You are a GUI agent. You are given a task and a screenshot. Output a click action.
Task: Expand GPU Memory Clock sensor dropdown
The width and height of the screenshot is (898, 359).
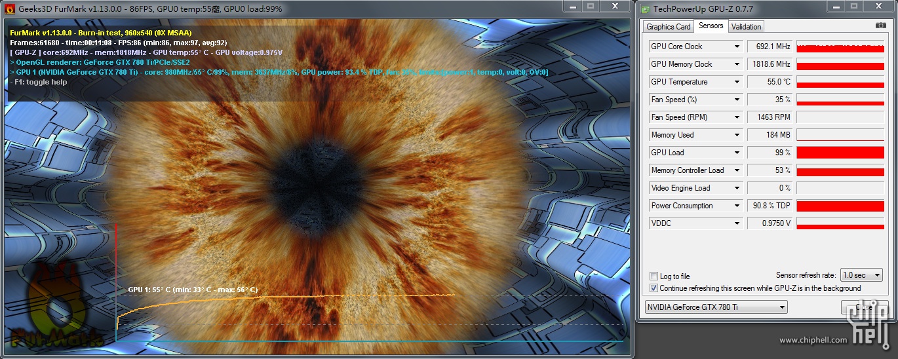coord(737,64)
